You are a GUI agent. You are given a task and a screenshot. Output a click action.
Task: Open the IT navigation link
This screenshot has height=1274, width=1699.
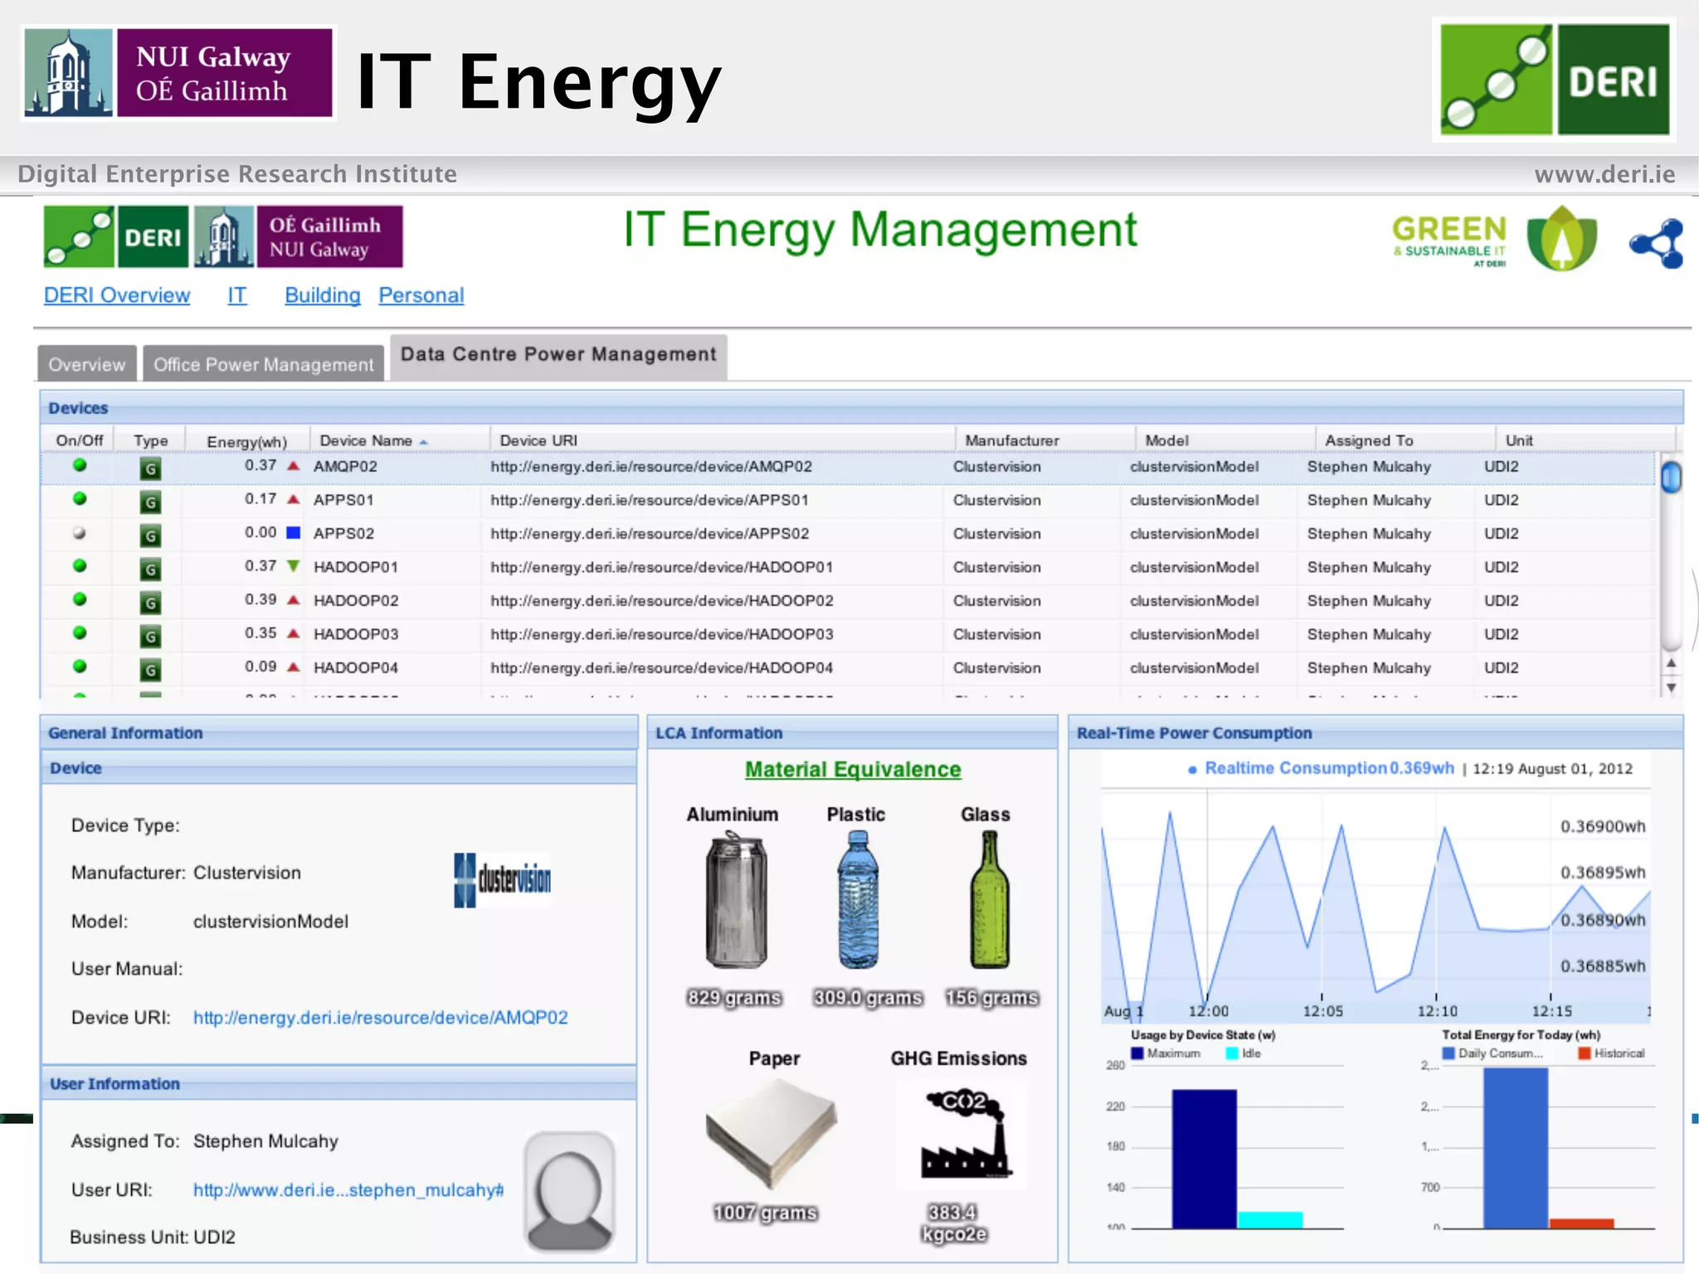[x=237, y=295]
